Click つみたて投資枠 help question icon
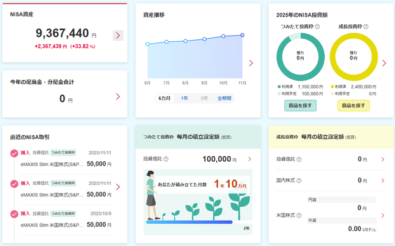This screenshot has width=395, height=246. (x=317, y=27)
